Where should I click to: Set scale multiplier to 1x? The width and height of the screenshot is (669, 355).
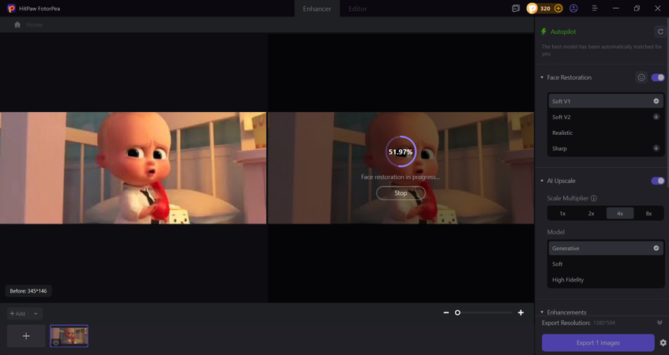[x=562, y=213]
